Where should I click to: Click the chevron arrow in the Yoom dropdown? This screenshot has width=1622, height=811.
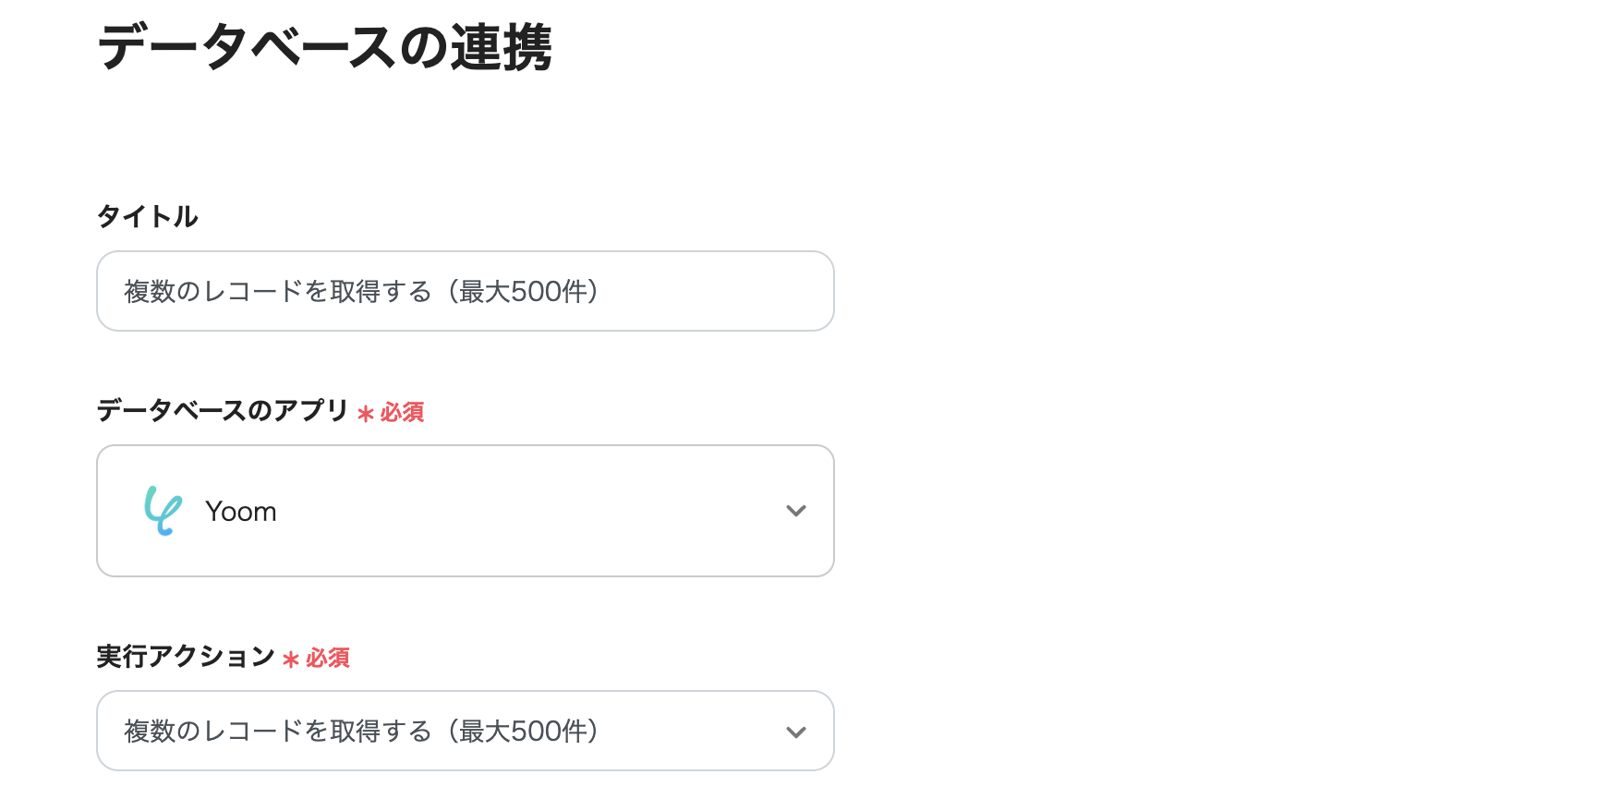[x=795, y=511]
